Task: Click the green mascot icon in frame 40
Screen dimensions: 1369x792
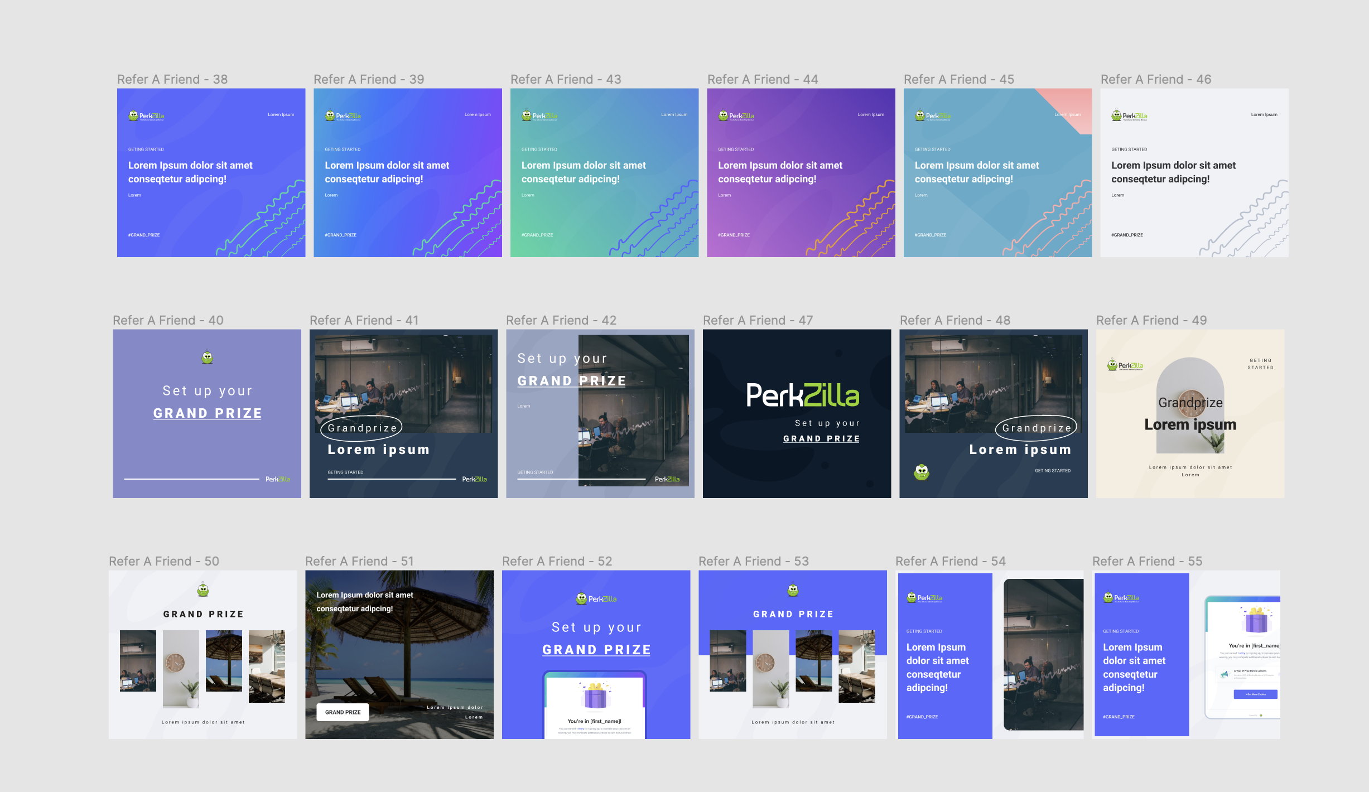Action: coord(207,357)
